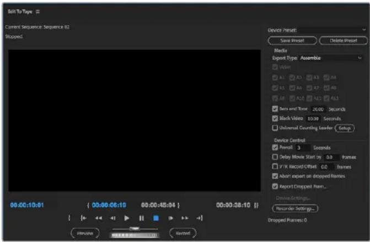Click the Set Out brace icon after 00:00:45:04
This screenshot has height=242, width=370.
(x=179, y=205)
